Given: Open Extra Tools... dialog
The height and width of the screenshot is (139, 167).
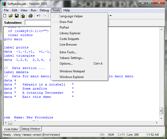Looking at the screenshot, I should click(79, 52).
